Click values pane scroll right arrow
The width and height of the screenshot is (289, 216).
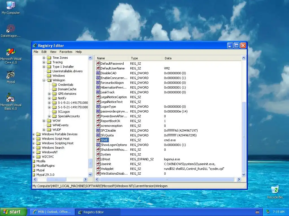click(239, 179)
